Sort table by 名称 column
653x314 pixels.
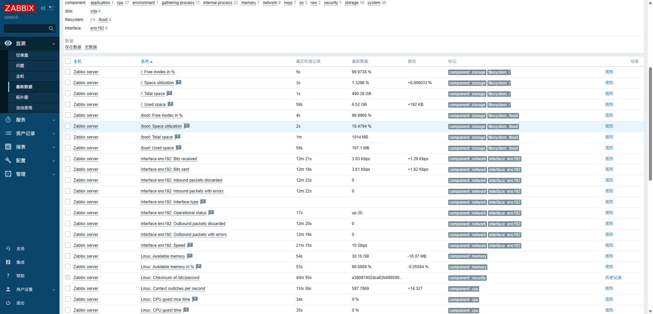click(147, 61)
